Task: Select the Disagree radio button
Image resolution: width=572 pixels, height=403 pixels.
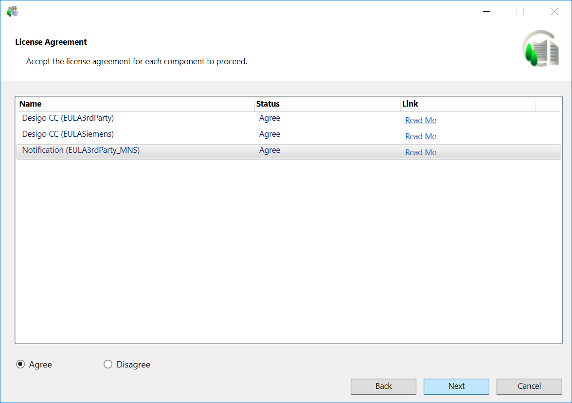Action: (108, 365)
